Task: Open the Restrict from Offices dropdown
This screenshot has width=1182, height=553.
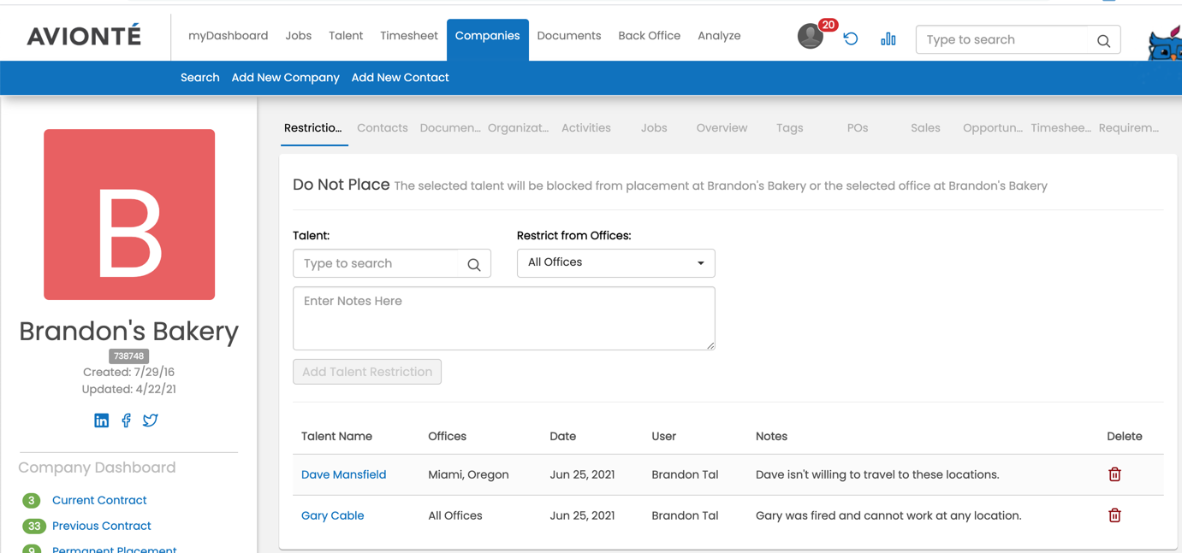Action: (x=616, y=262)
